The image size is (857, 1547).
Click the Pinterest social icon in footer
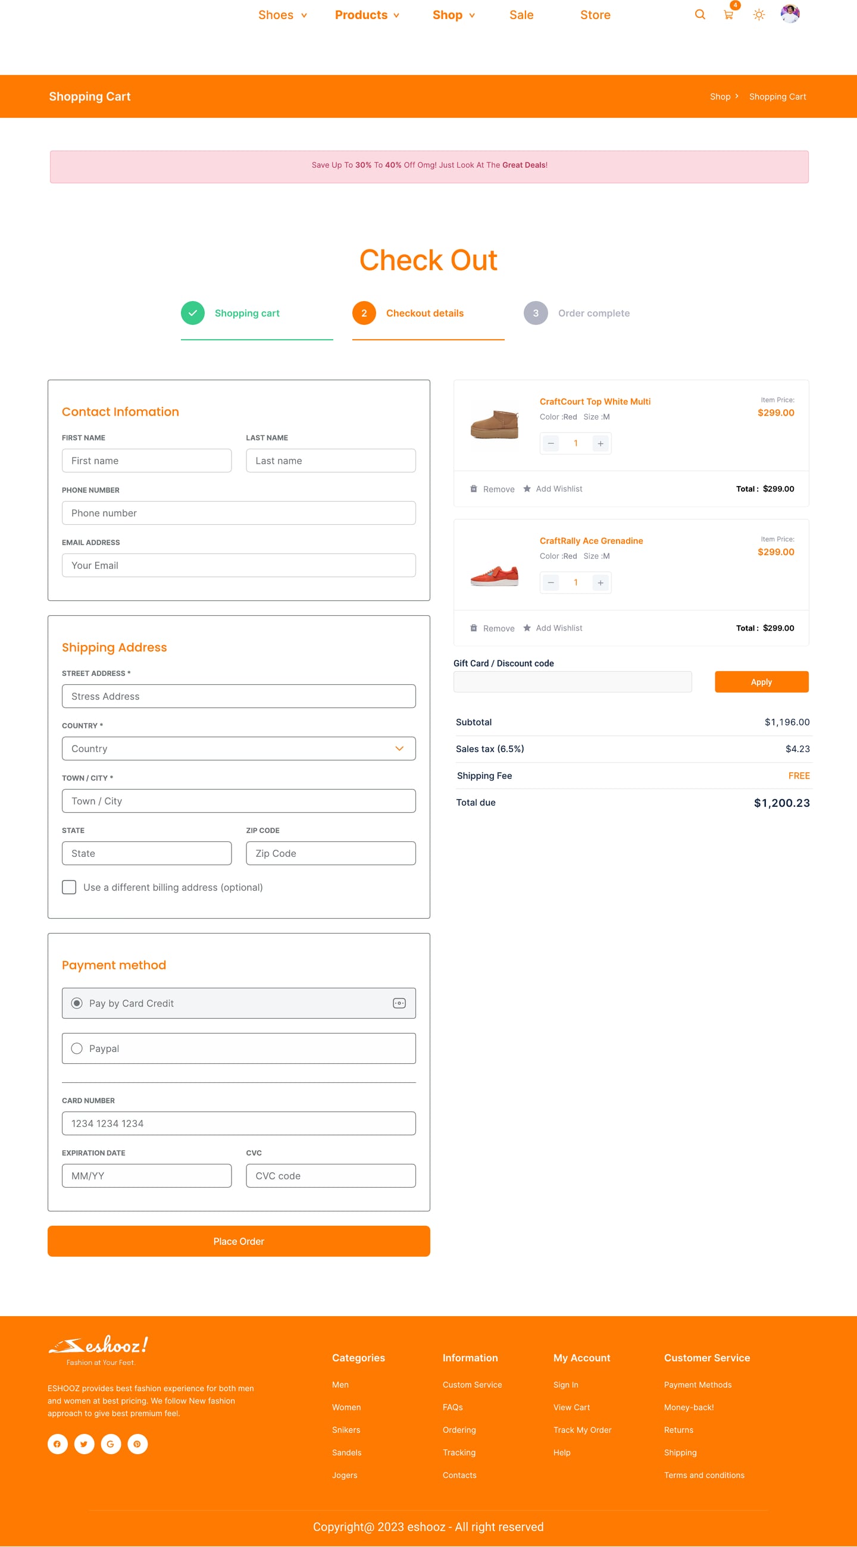point(137,1443)
